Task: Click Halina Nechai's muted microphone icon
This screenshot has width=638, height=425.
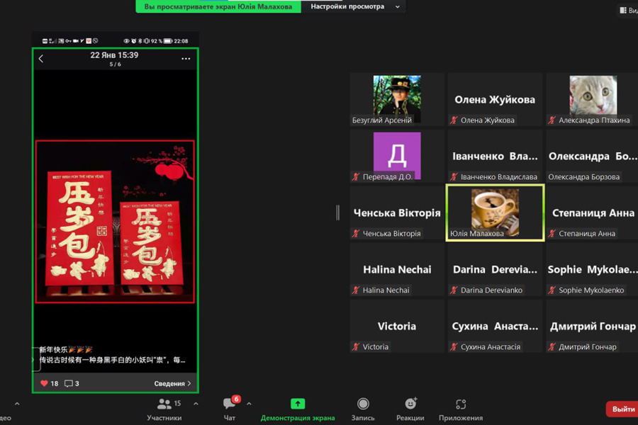Action: [356, 290]
